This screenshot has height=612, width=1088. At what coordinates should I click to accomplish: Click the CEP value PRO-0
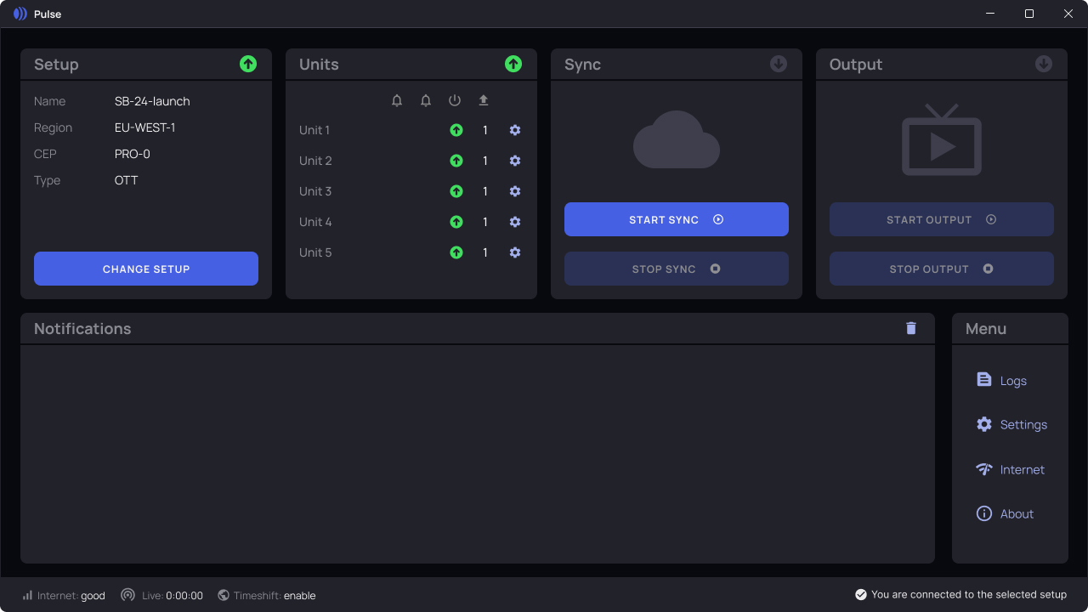click(133, 154)
